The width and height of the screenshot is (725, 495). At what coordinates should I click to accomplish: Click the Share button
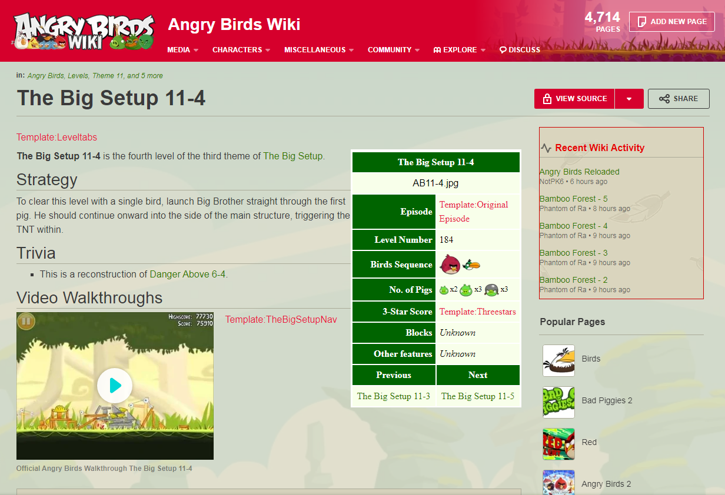click(x=679, y=99)
